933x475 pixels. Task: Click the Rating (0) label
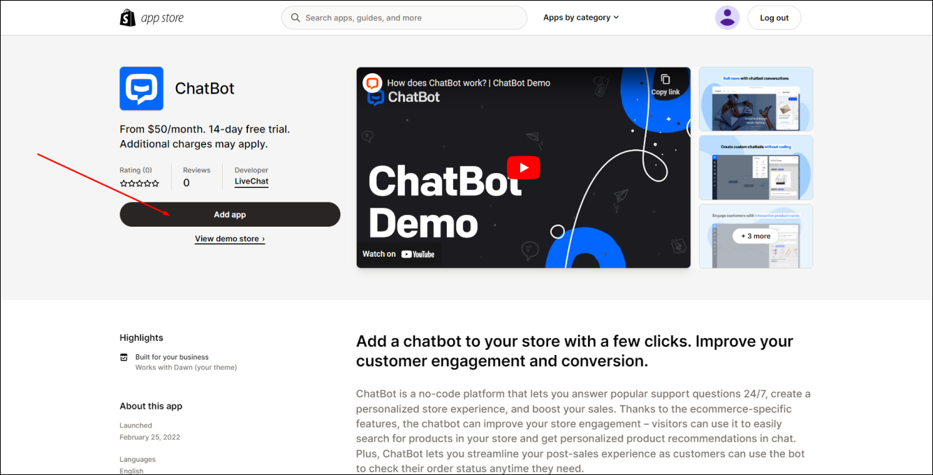point(135,170)
